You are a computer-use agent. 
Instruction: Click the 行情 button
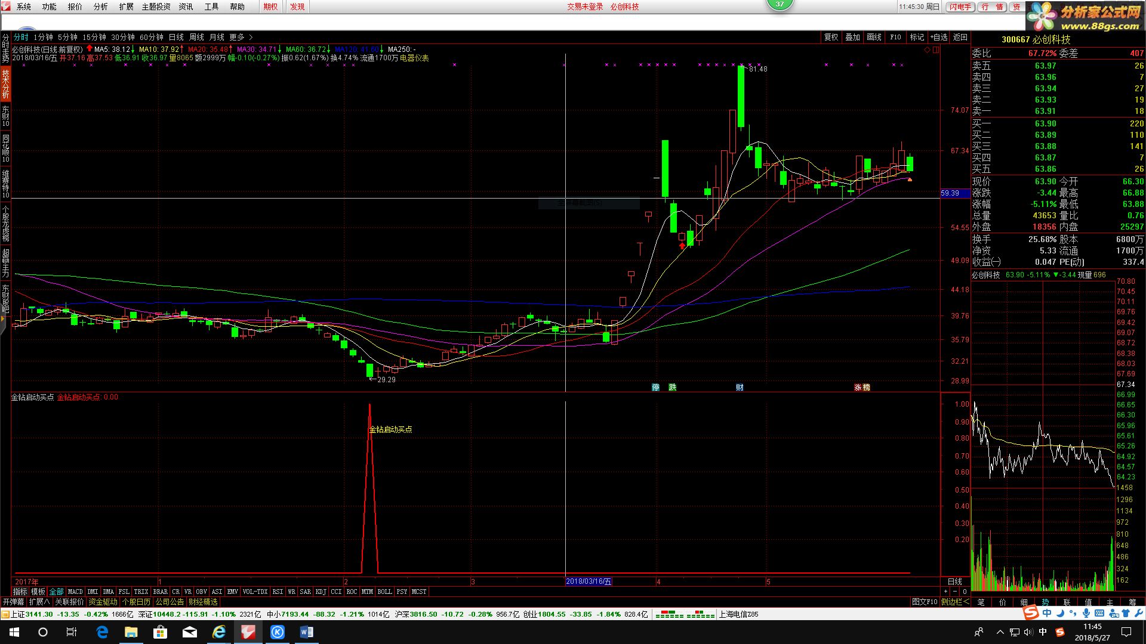[x=993, y=7]
